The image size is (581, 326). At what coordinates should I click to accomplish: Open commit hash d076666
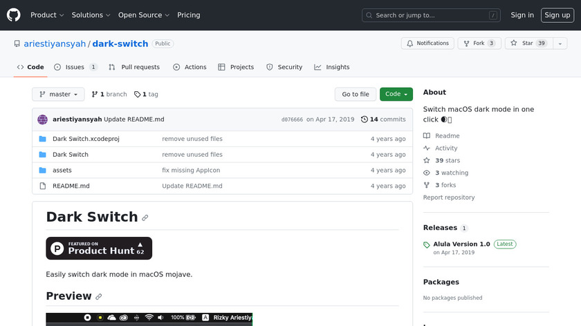292,119
